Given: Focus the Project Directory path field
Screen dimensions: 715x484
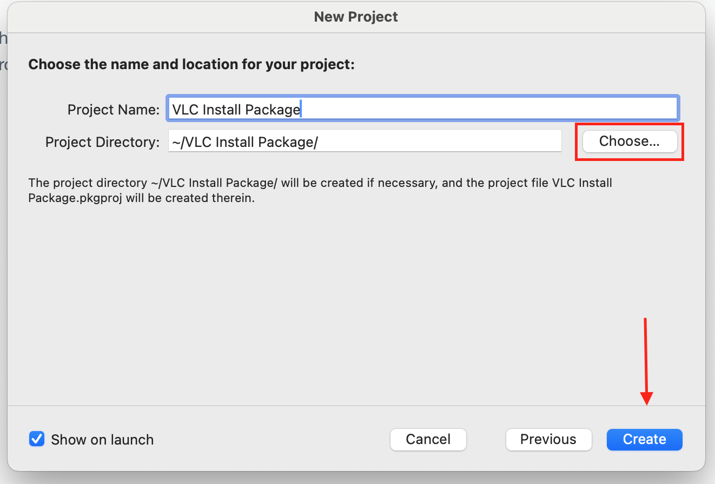Looking at the screenshot, I should pos(365,142).
